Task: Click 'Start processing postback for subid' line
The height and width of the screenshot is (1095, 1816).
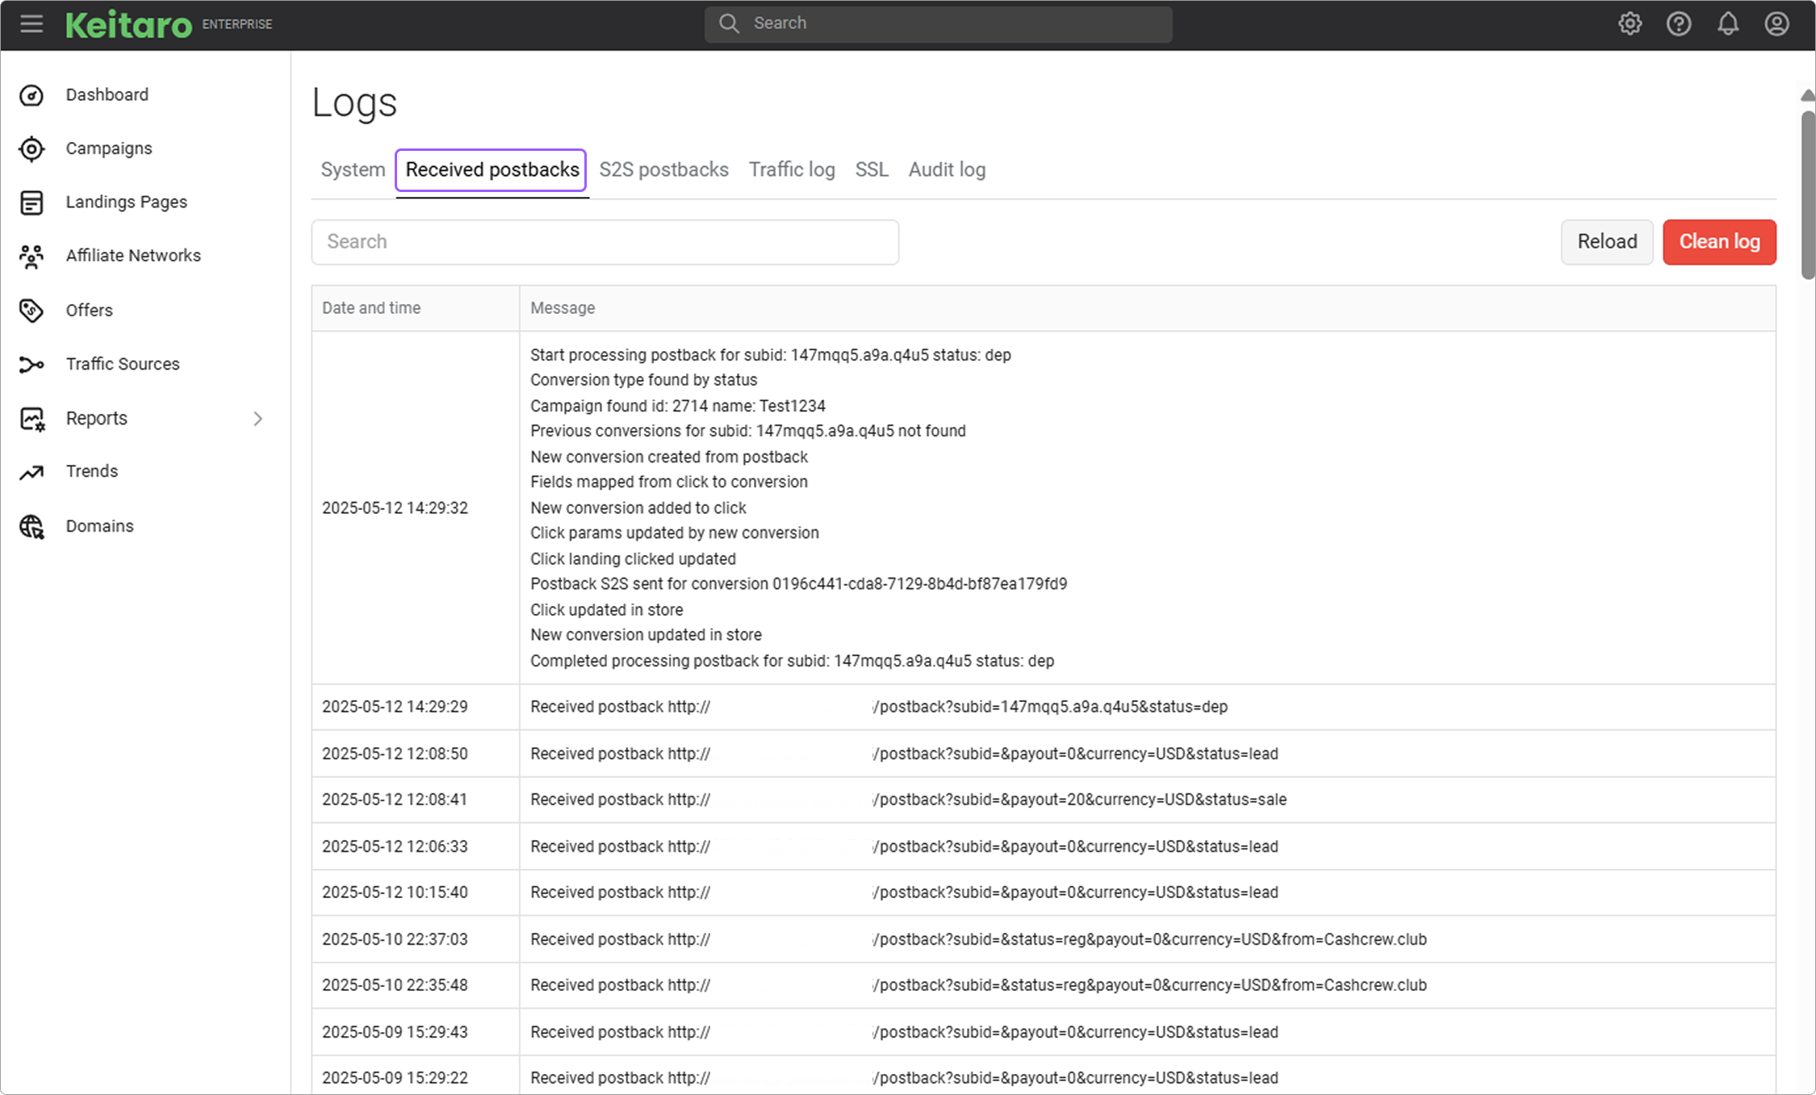Action: click(x=771, y=355)
